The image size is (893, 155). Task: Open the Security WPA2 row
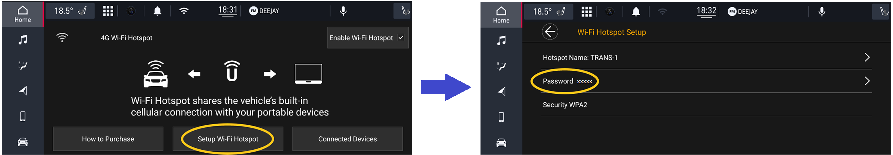[706, 105]
